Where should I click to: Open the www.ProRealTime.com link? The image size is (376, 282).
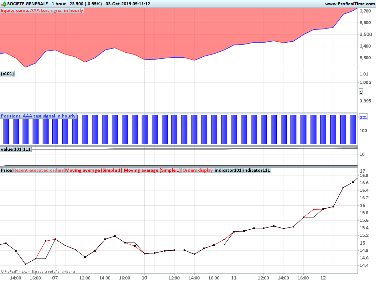click(x=350, y=4)
